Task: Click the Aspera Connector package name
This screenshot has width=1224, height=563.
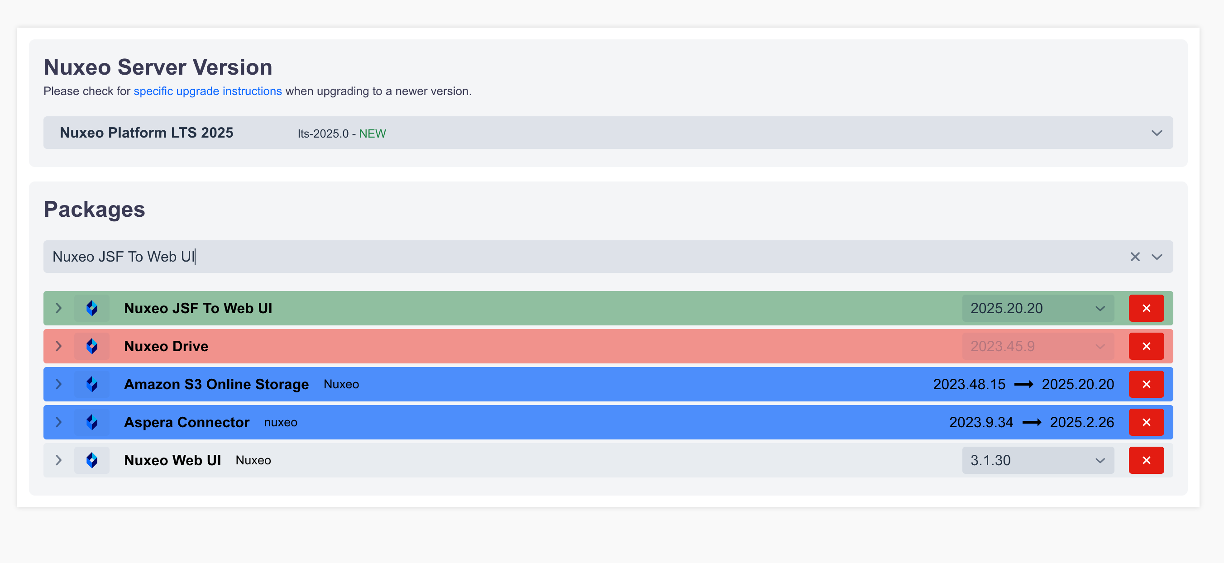Action: tap(187, 422)
